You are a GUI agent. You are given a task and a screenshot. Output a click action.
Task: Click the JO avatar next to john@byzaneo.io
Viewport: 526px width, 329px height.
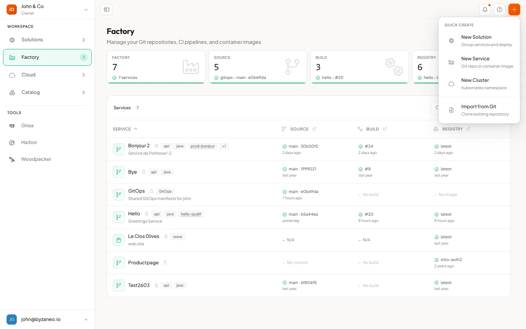(x=12, y=319)
